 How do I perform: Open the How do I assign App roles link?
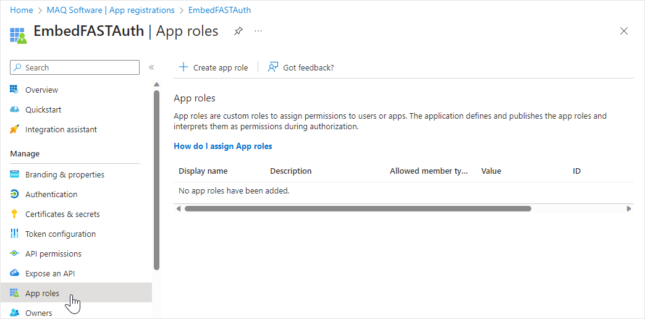point(223,146)
